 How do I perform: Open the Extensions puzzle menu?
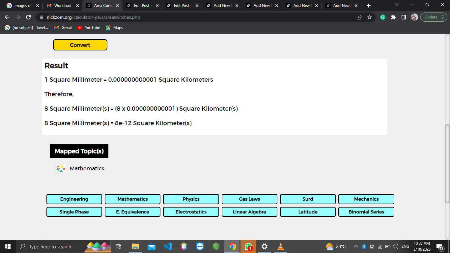coord(393,17)
